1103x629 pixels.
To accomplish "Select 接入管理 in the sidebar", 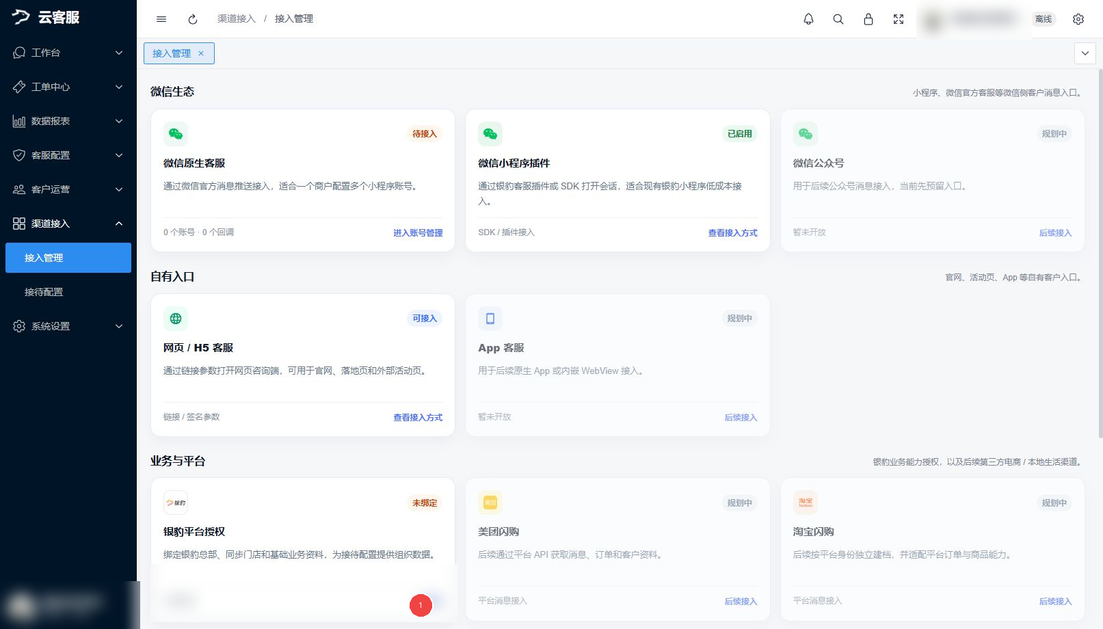I will 68,258.
